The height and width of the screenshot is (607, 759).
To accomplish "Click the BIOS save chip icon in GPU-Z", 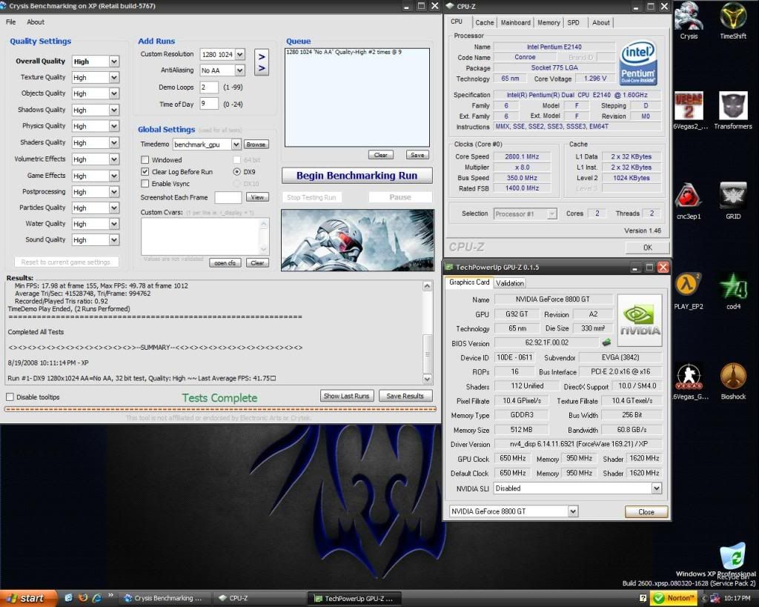I will click(606, 342).
